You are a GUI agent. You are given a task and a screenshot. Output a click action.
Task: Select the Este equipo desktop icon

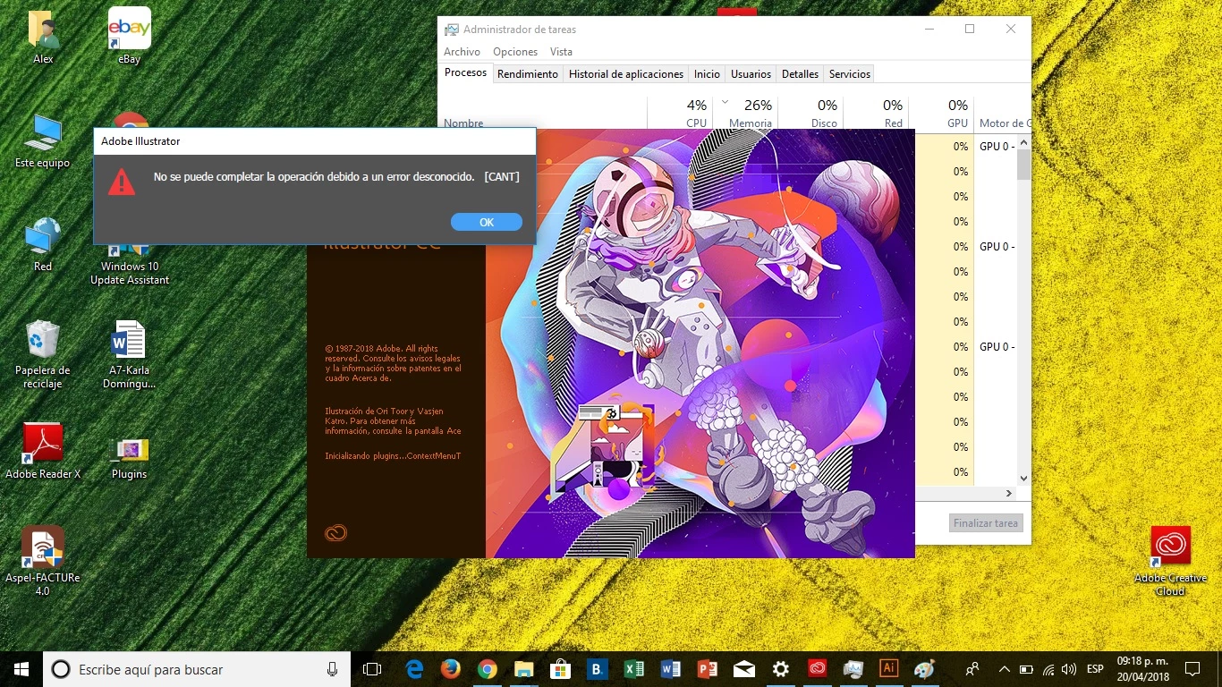(43, 140)
